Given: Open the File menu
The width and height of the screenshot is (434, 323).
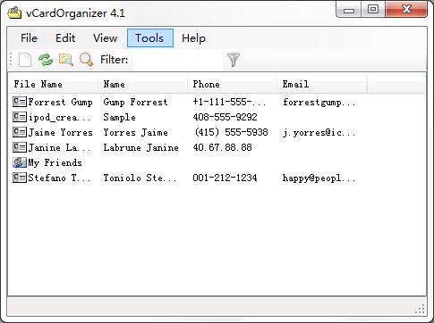Looking at the screenshot, I should coord(29,38).
